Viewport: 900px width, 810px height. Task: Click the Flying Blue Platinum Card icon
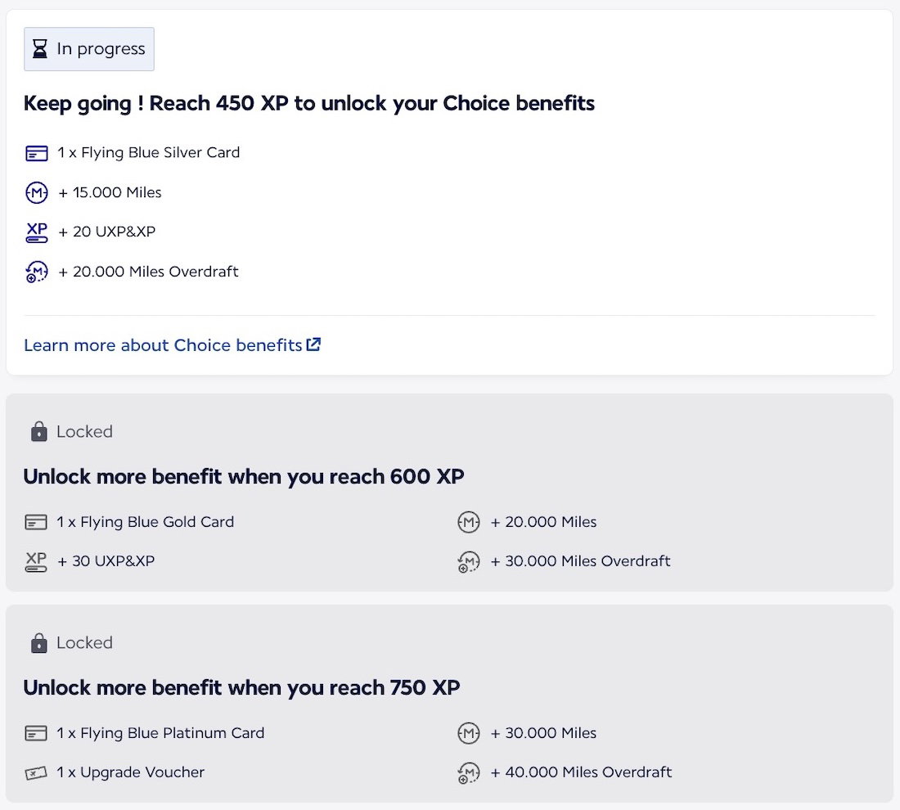[36, 733]
